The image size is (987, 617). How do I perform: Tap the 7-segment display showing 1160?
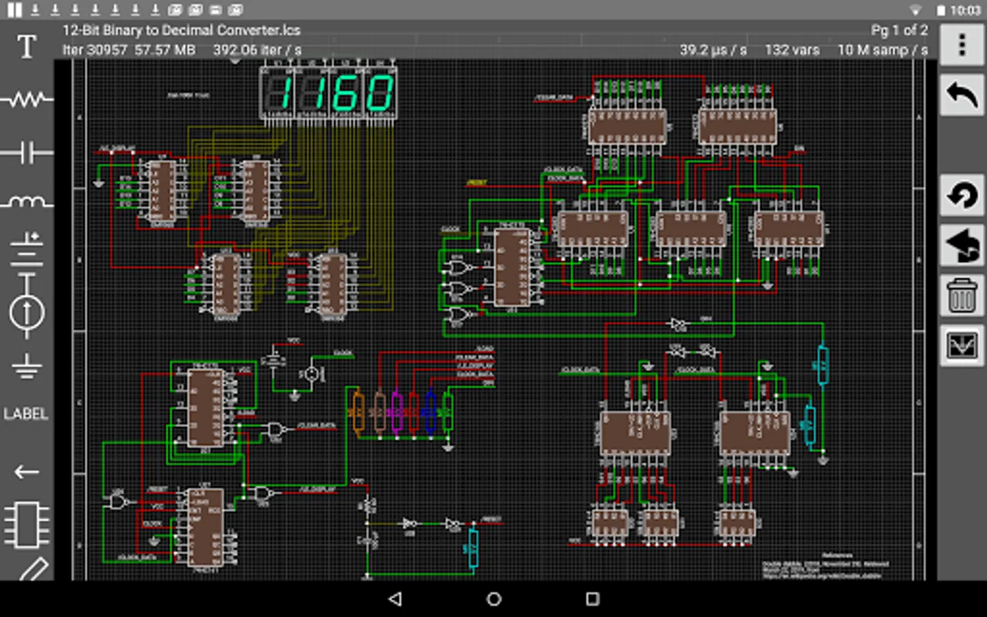(328, 94)
